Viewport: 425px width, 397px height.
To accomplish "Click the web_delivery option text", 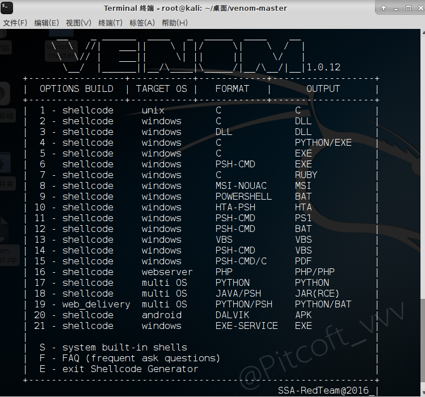I will click(x=96, y=305).
